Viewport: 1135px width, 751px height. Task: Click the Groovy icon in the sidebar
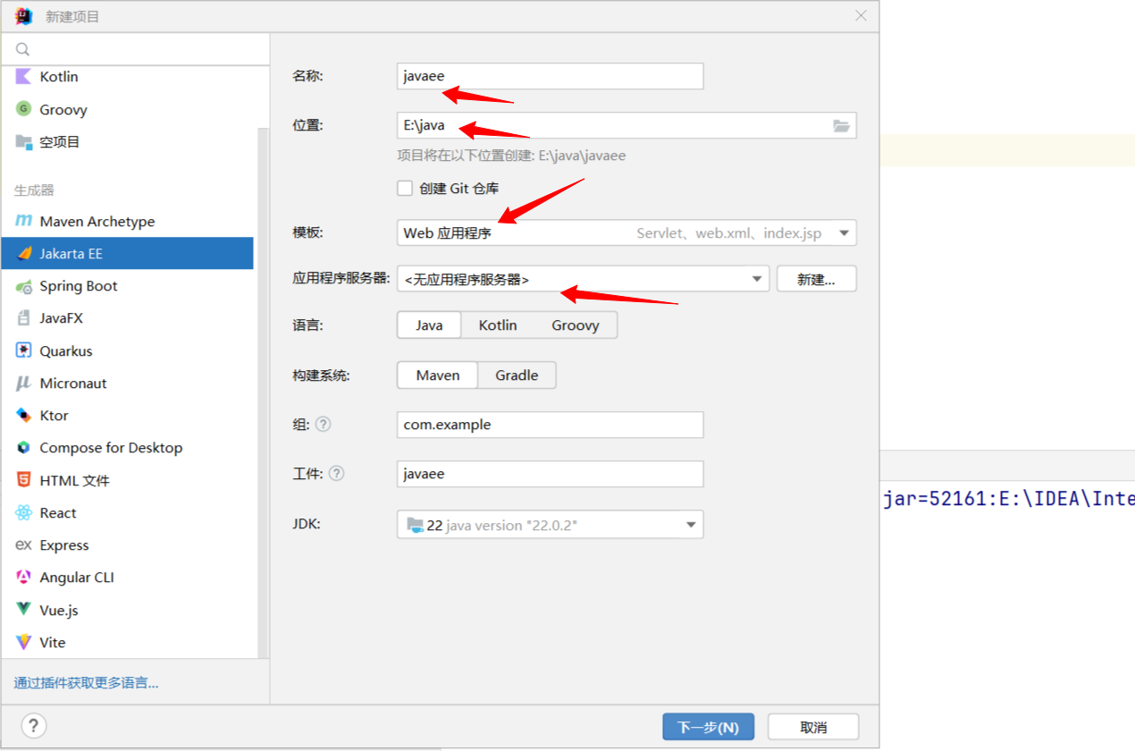click(23, 109)
